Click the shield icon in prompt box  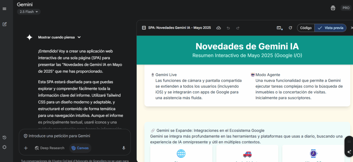[26, 136]
